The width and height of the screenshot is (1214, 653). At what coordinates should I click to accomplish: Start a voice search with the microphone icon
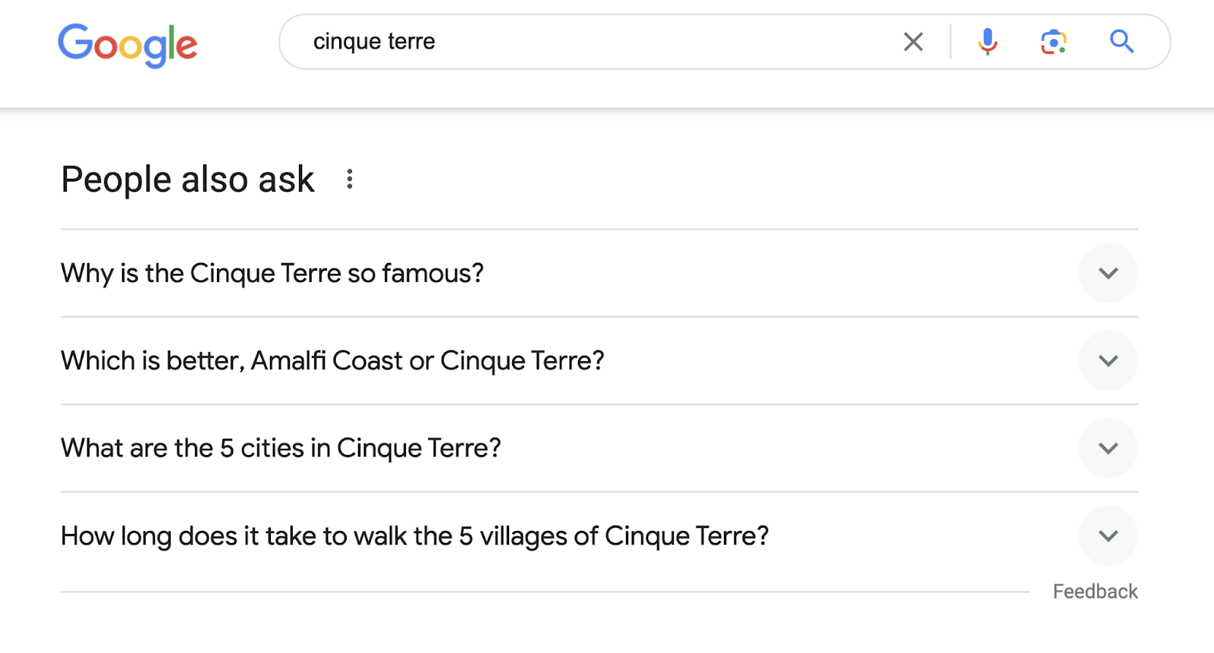986,42
